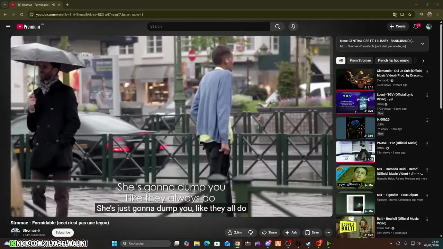443x249 pixels.
Task: Go to YouTube Premium home logo
Action: [29, 27]
